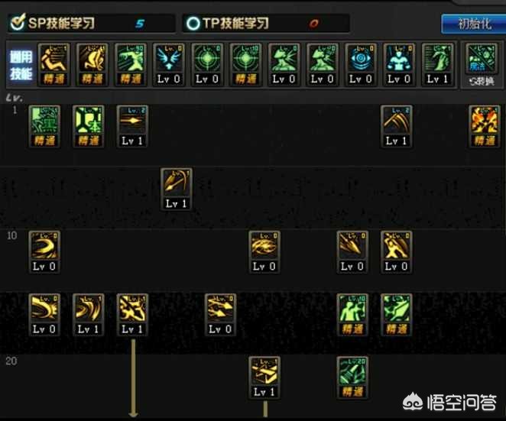Click the golden claw slash skill icon
506x421 pixels.
coord(396,126)
